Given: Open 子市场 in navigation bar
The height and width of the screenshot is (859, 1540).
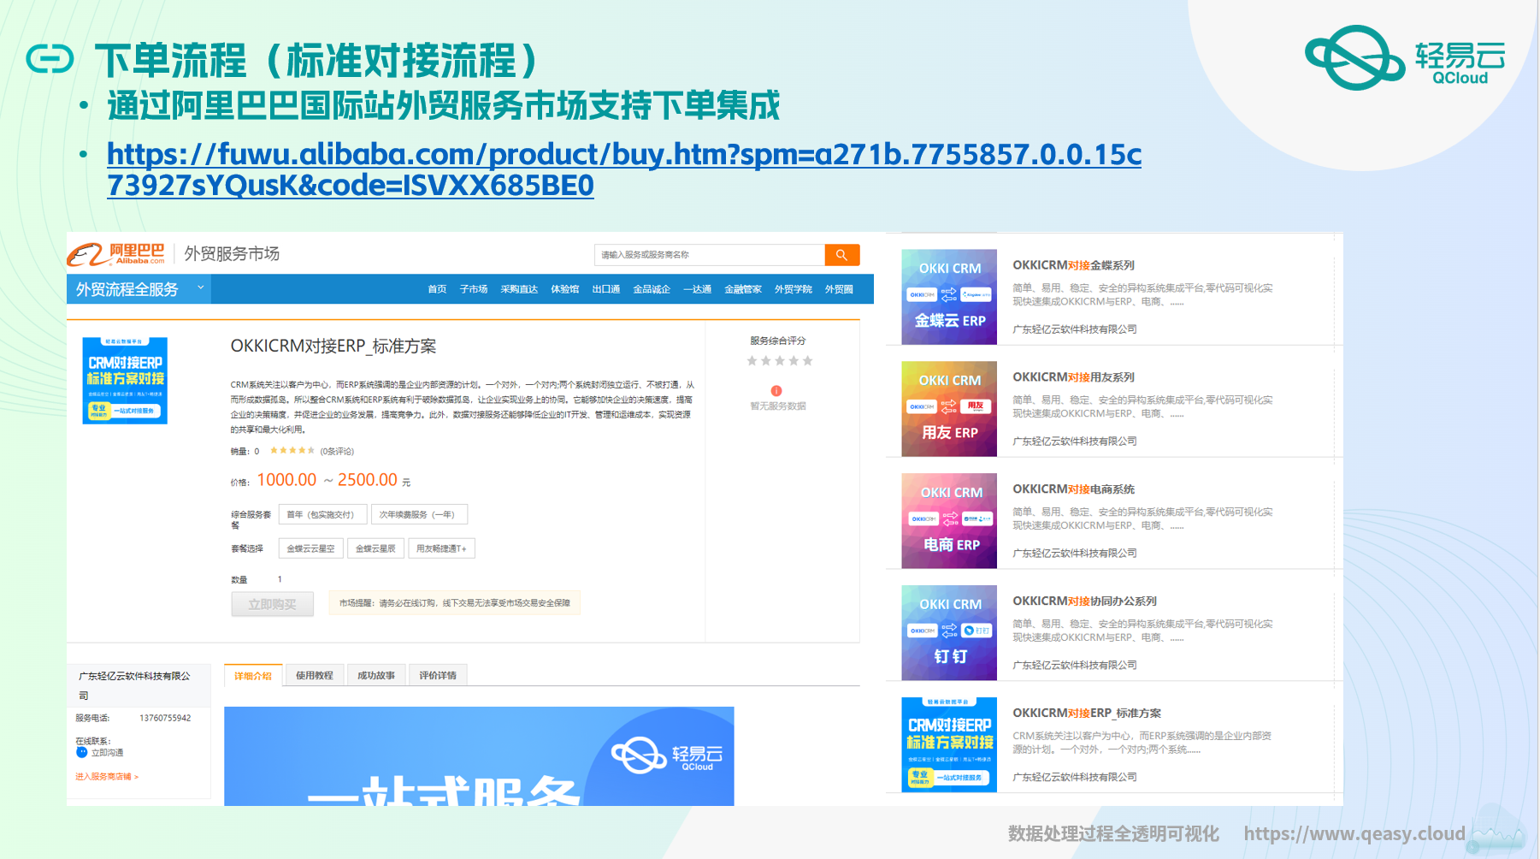Looking at the screenshot, I should [x=474, y=289].
